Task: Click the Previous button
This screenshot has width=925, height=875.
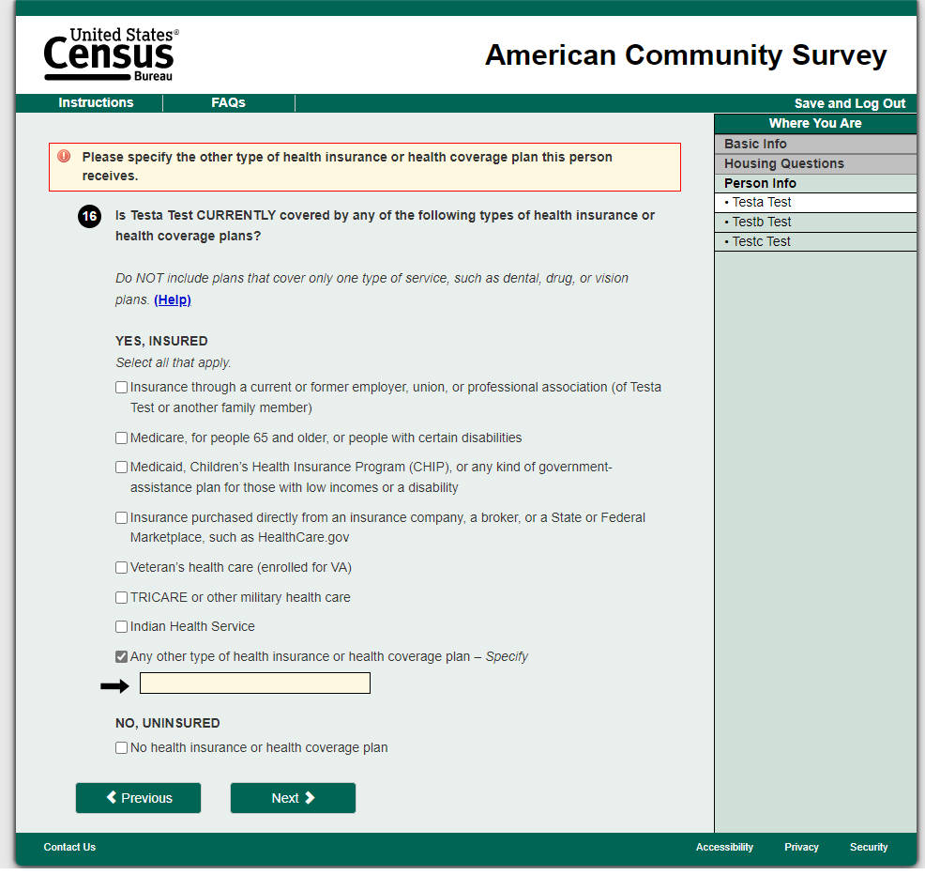Action: point(138,798)
